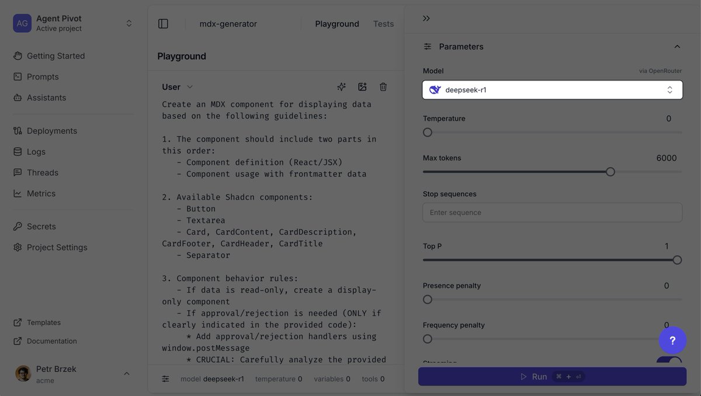Adjust the Max tokens slider handle
Viewport: 701px width, 396px height.
coord(610,172)
